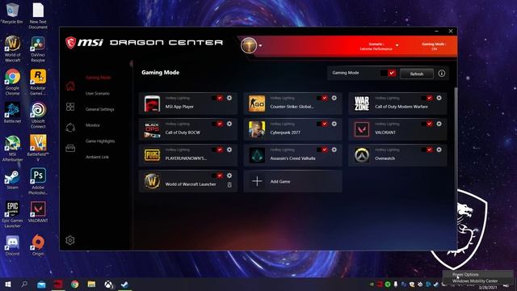The image size is (517, 291).
Task: Open the toolbox sidebar icon
Action: 70,148
